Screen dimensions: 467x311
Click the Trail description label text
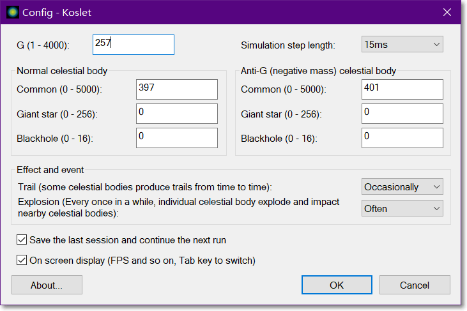[x=145, y=187]
